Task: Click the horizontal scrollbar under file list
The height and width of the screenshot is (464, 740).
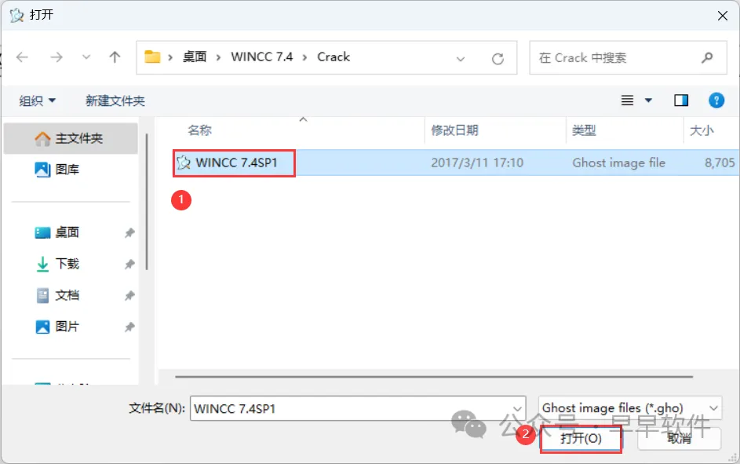Action: point(434,377)
